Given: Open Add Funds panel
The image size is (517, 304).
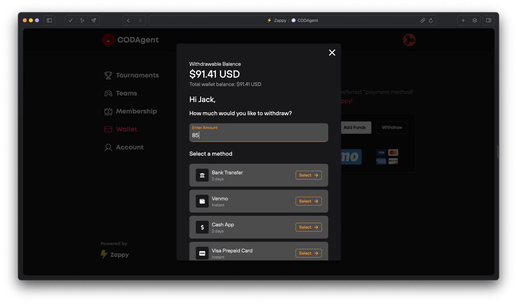Looking at the screenshot, I should coord(354,127).
